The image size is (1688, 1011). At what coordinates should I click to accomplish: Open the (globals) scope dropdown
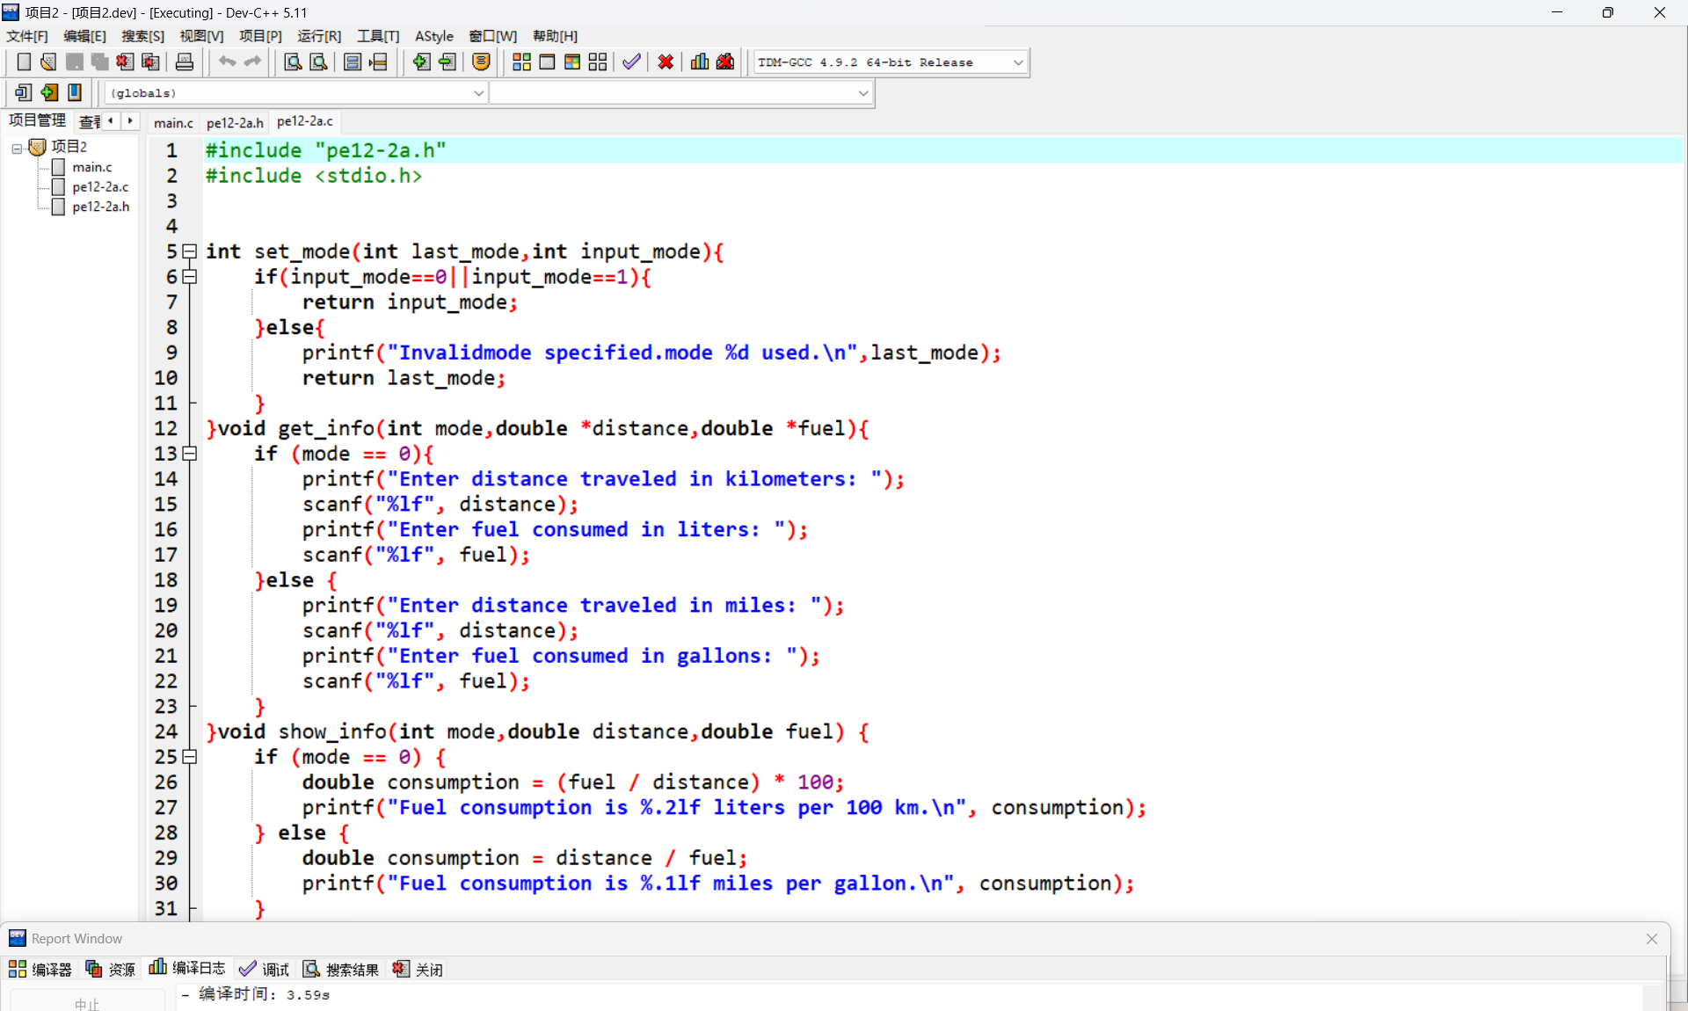tap(478, 93)
